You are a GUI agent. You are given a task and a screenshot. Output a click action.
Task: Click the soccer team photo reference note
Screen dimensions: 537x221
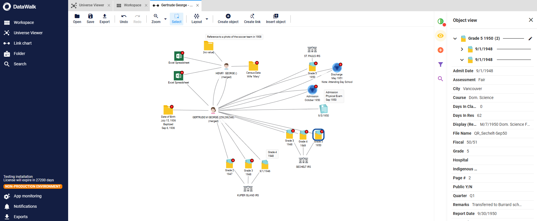(x=234, y=37)
